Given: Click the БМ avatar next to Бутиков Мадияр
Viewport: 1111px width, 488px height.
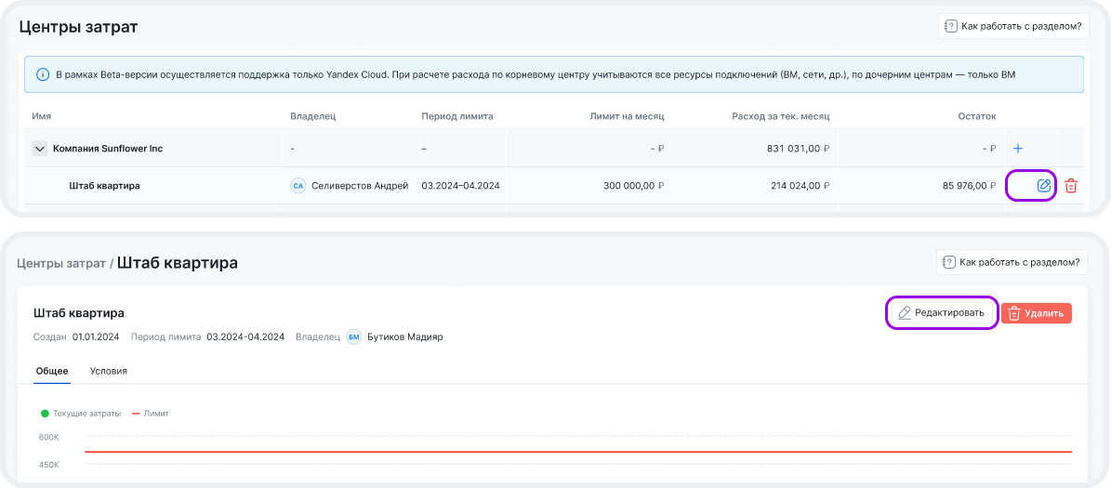Looking at the screenshot, I should coord(354,337).
